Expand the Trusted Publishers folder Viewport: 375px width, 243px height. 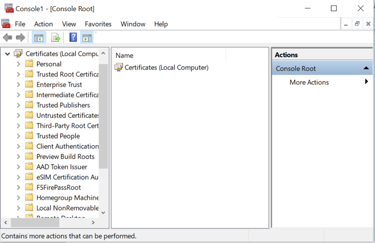[x=18, y=105]
